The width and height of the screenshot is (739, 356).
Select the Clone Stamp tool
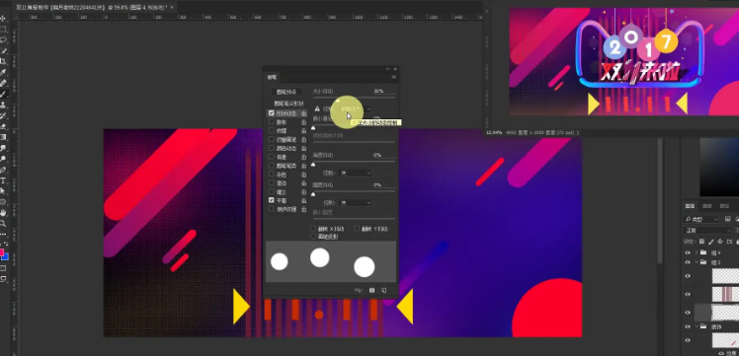[x=3, y=105]
